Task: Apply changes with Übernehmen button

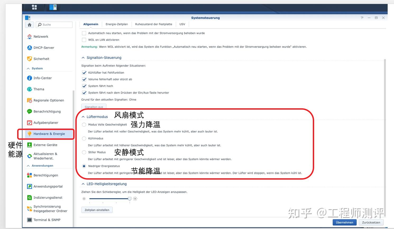Action: click(344, 222)
